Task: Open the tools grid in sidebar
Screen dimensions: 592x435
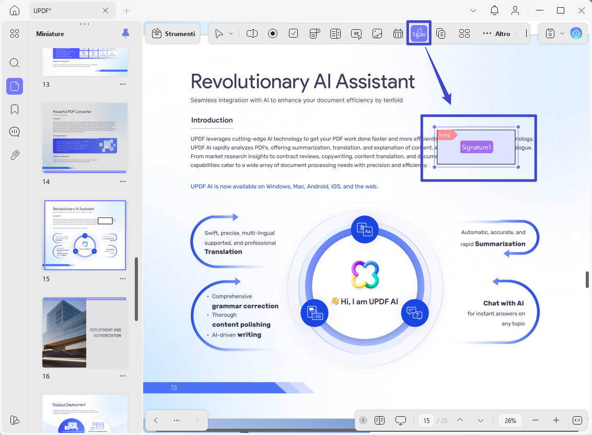Action: [14, 33]
